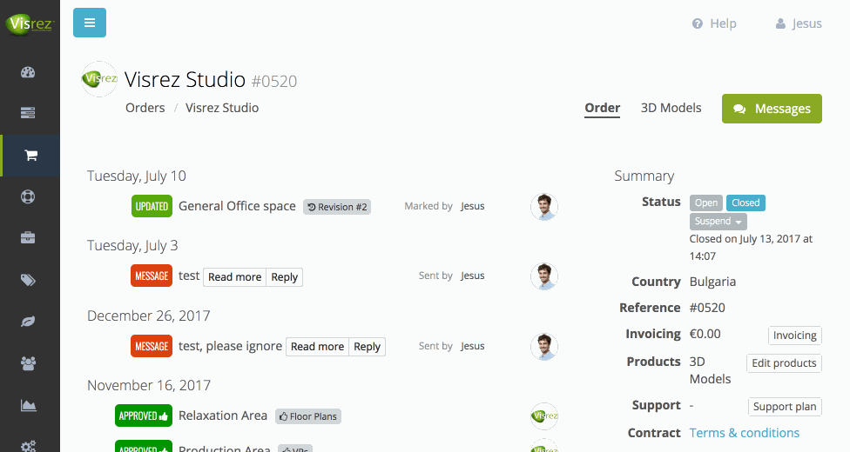
Task: Click 'Bulgaria' country value
Action: point(712,282)
